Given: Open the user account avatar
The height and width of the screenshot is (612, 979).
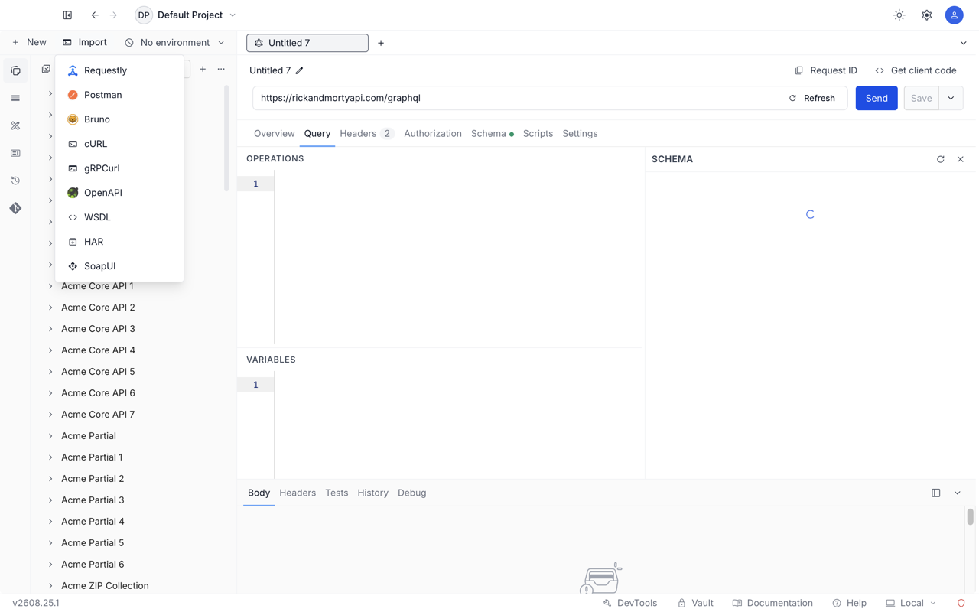Looking at the screenshot, I should 955,15.
